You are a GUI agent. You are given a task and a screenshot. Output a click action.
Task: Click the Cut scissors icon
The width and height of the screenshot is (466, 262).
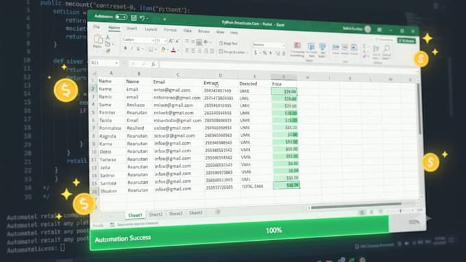[x=108, y=38]
